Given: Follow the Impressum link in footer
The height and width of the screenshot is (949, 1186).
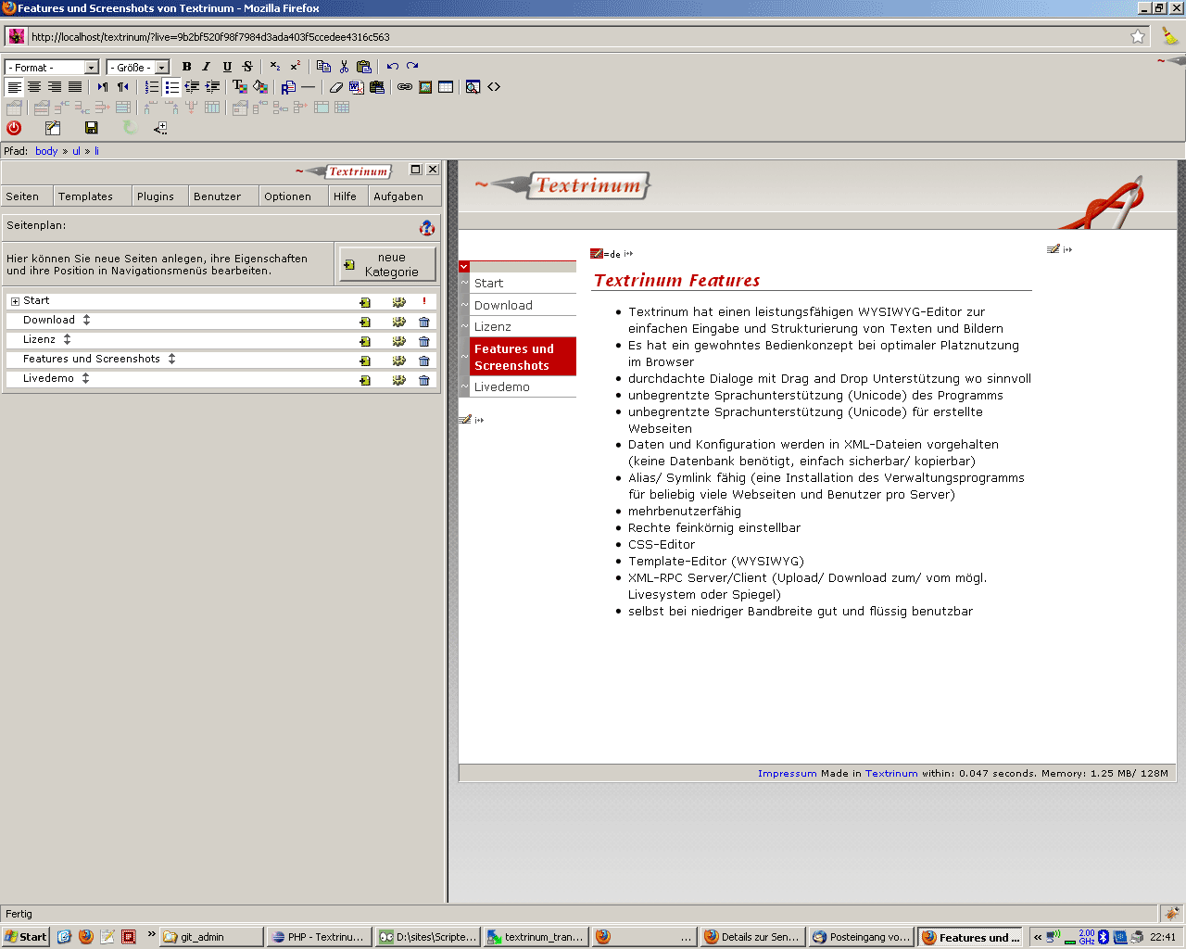Looking at the screenshot, I should tap(787, 774).
